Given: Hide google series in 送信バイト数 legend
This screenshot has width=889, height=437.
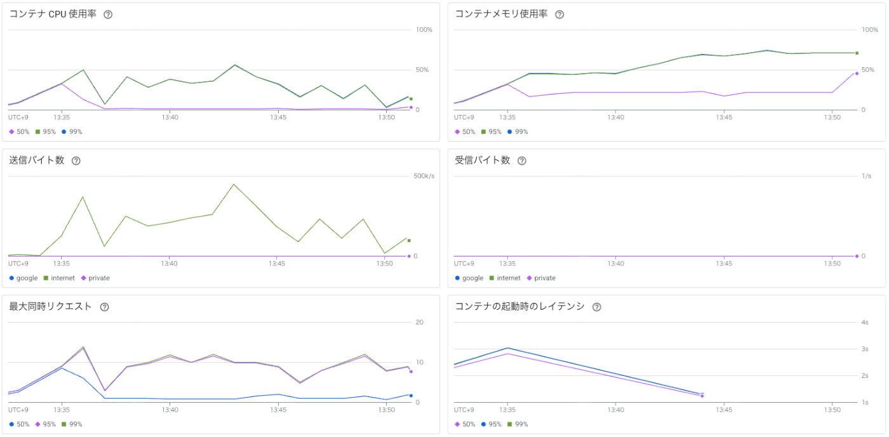Looking at the screenshot, I should [23, 278].
